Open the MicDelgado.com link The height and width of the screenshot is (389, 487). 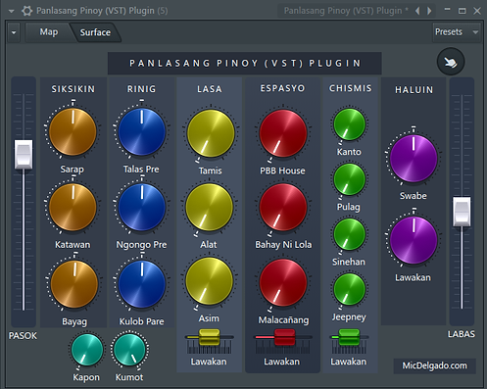tap(434, 365)
